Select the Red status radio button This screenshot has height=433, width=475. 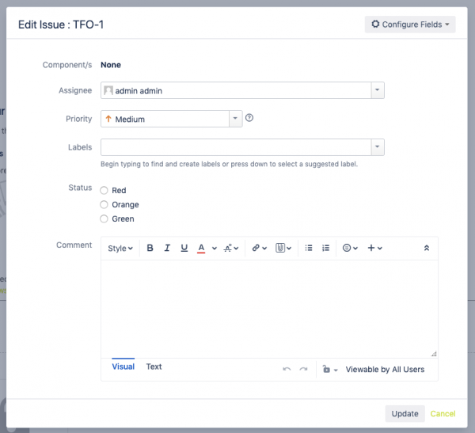(104, 191)
